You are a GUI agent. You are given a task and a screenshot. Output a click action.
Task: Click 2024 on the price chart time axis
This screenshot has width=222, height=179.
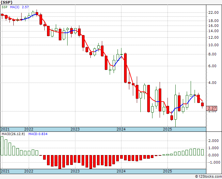pos(121,129)
